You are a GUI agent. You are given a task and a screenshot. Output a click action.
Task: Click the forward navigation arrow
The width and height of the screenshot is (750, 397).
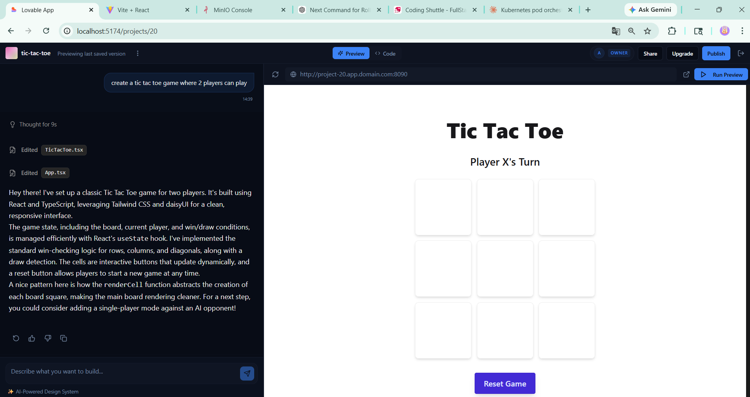[28, 31]
